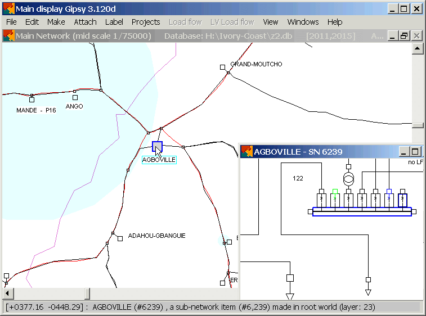Click the bold-outlined rightmost breaker cell

402,200
